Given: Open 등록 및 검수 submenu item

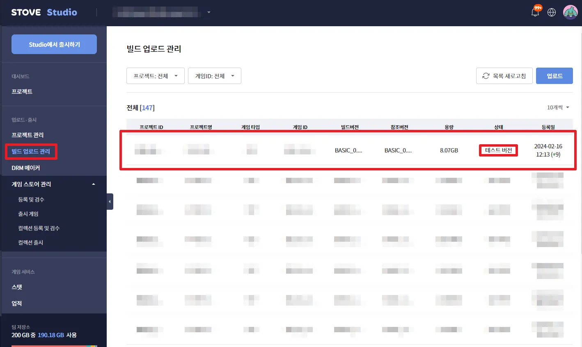Looking at the screenshot, I should (31, 200).
